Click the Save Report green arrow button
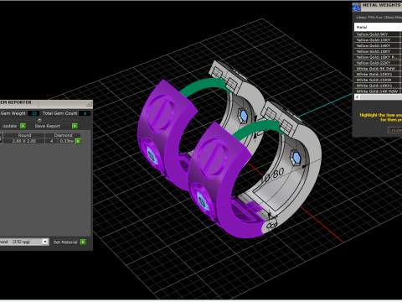 (x=75, y=126)
